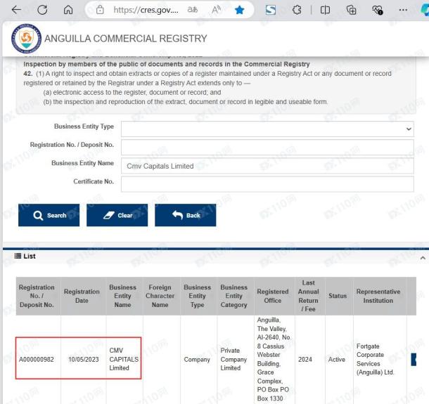Screen dimensions: 429x404
Task: Click the Business Entity Category column header
Action: click(x=234, y=296)
